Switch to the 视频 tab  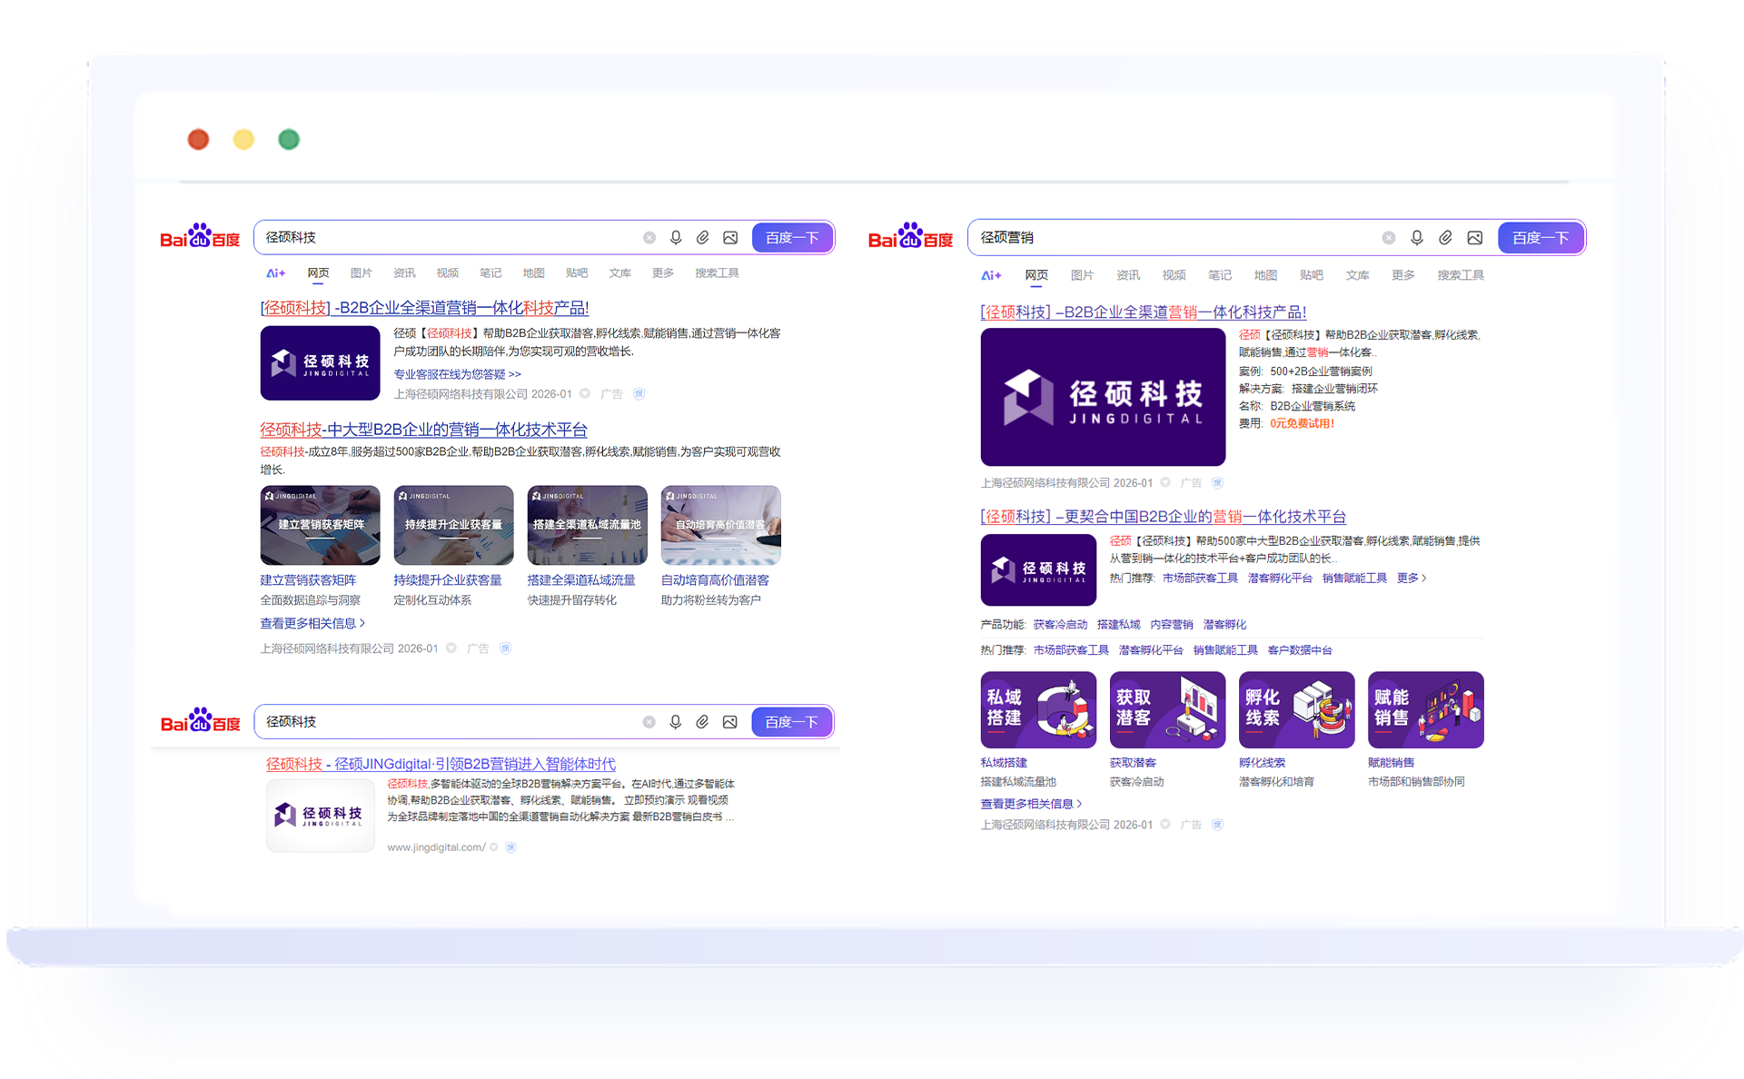(447, 272)
